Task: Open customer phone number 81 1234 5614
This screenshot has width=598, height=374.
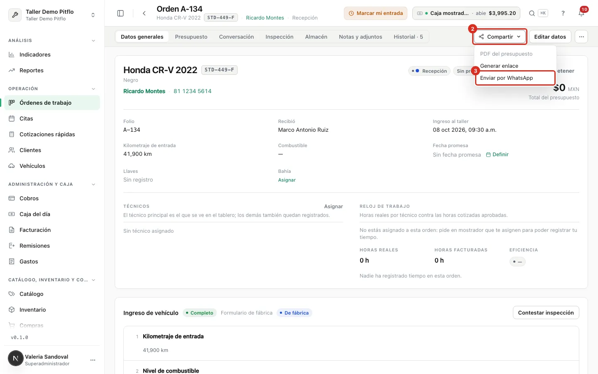Action: coord(192,91)
